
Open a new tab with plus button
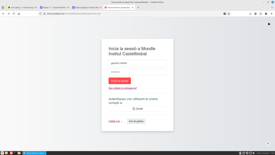tap(138, 8)
